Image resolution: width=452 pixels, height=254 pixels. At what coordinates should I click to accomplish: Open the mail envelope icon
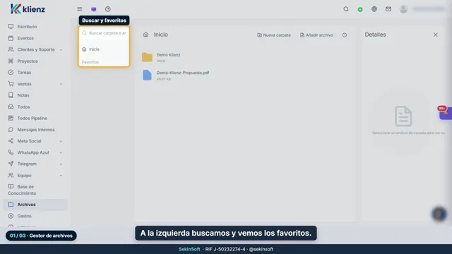388,9
